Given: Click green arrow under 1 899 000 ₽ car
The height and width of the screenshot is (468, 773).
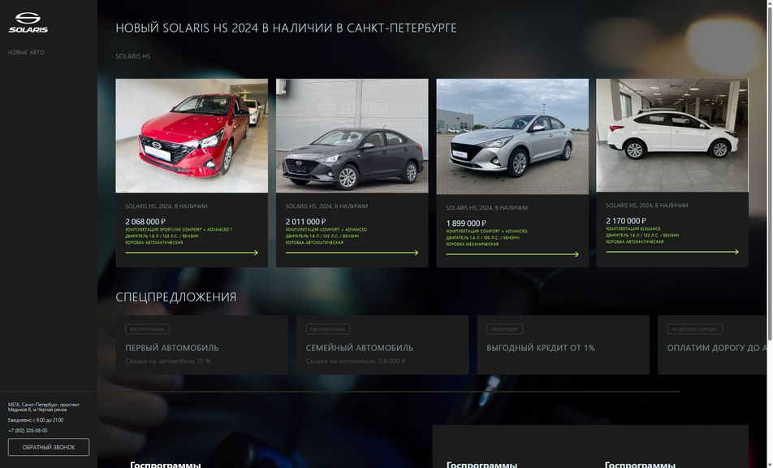Looking at the screenshot, I should pyautogui.click(x=512, y=254).
